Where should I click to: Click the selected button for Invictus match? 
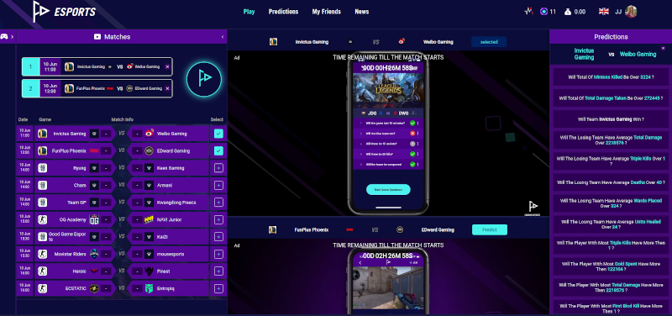point(489,42)
